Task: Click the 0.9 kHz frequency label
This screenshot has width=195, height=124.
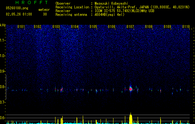Action: pyautogui.click(x=2, y=71)
